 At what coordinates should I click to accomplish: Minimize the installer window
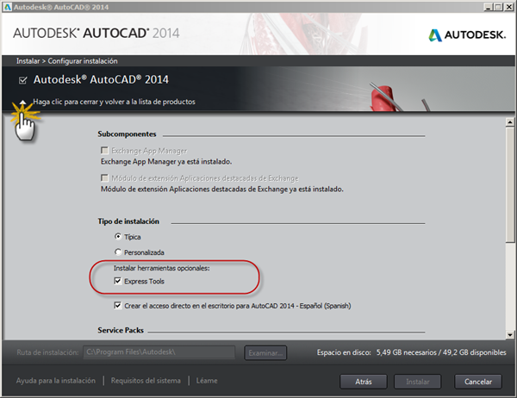[x=489, y=7]
